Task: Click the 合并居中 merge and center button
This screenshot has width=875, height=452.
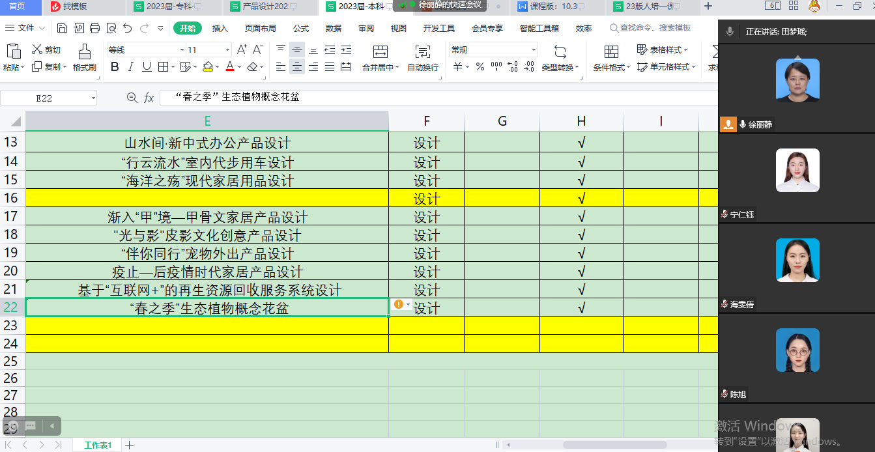Action: tap(380, 57)
